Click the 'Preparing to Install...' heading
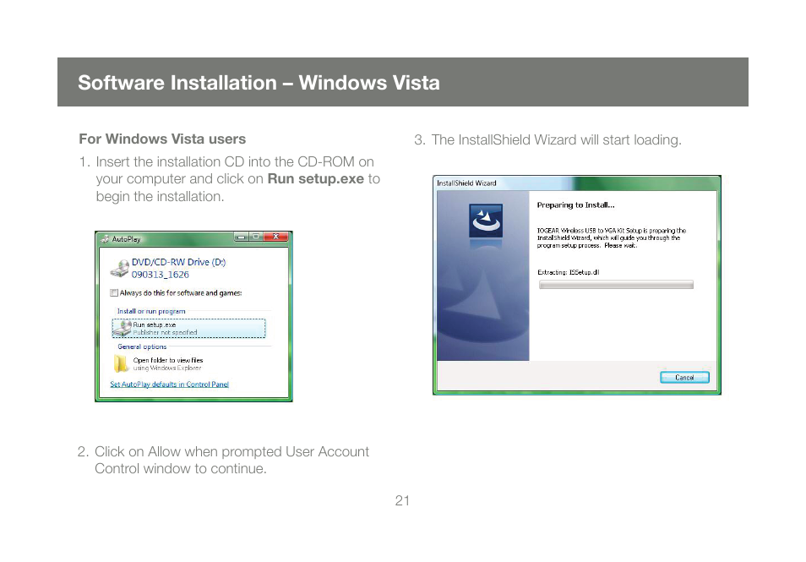The width and height of the screenshot is (806, 562). pyautogui.click(x=575, y=205)
